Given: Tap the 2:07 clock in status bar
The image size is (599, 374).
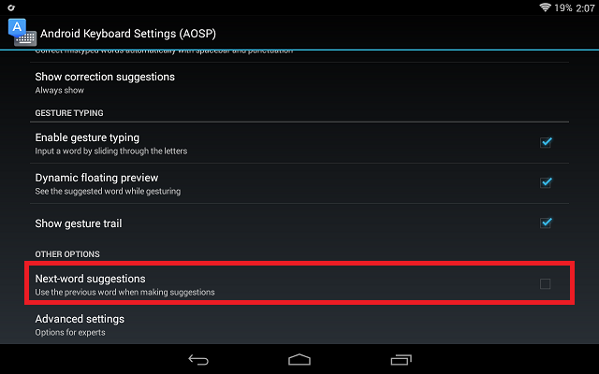Looking at the screenshot, I should pyautogui.click(x=585, y=8).
